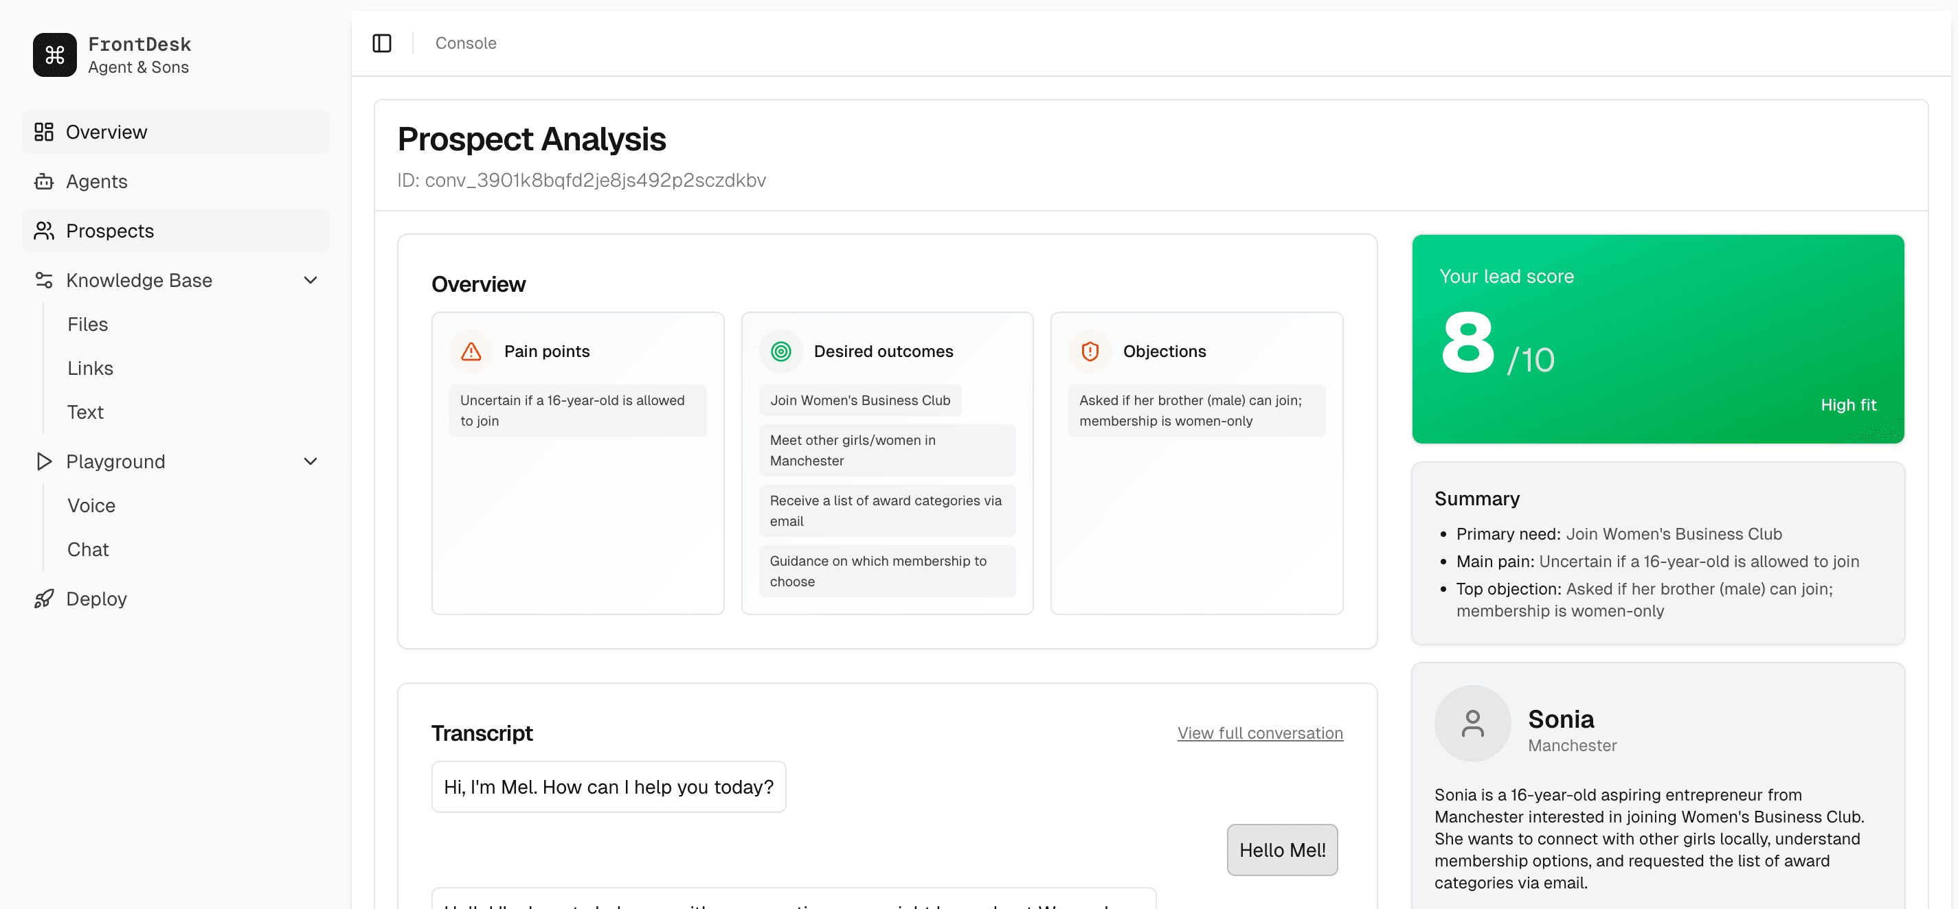This screenshot has height=909, width=1958.
Task: Collapse the Playground section
Action: 310,461
